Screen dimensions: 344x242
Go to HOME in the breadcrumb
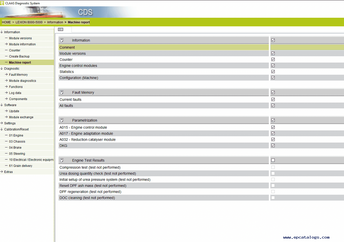tap(6, 22)
